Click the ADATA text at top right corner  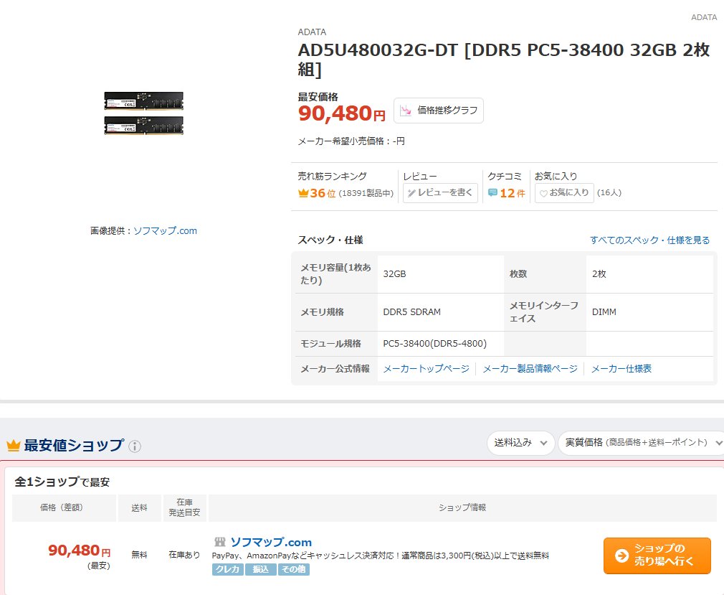[704, 17]
